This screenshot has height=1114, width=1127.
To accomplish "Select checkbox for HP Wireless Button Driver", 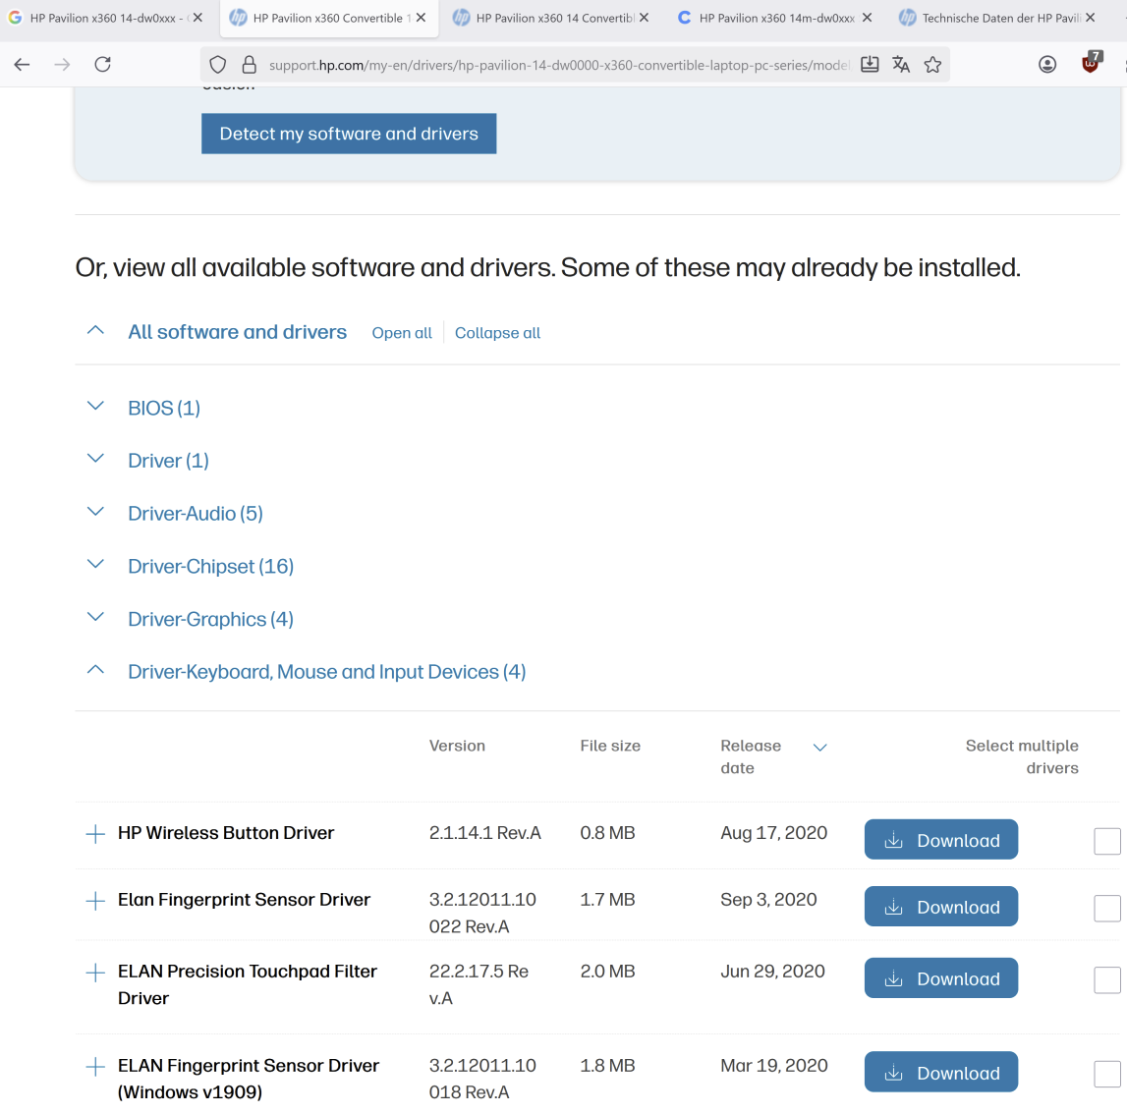I will pyautogui.click(x=1107, y=841).
